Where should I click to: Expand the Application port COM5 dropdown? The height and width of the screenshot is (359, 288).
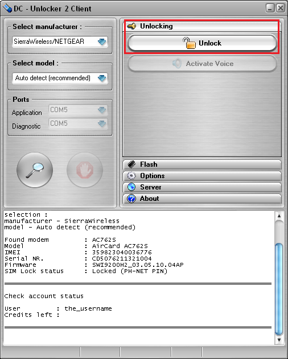click(78, 110)
